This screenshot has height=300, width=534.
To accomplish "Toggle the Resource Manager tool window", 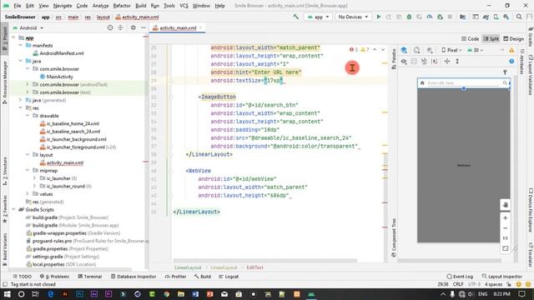I will [x=5, y=82].
